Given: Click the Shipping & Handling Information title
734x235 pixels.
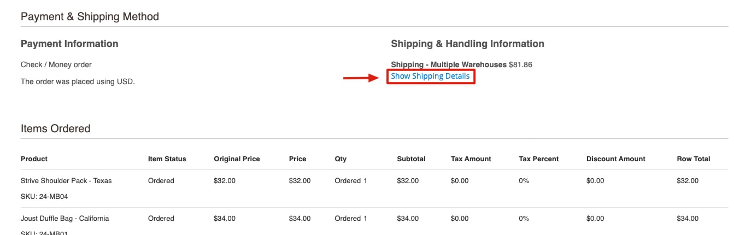Looking at the screenshot, I should tap(467, 44).
